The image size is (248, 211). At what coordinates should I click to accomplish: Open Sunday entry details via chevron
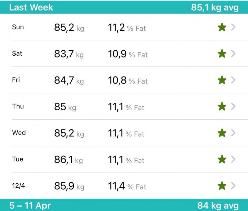233,27
